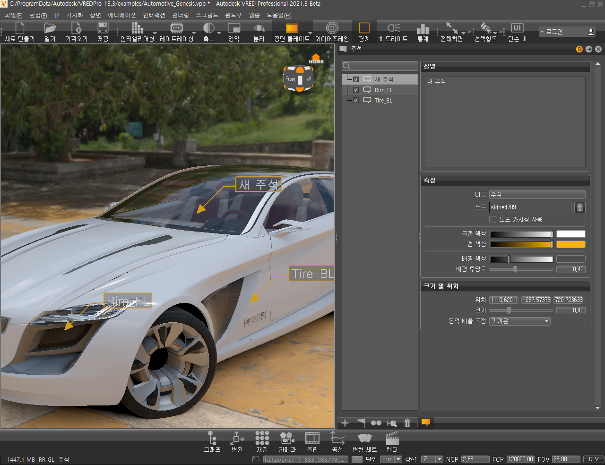
Task: Select Tire_BL in annotation list
Action: 383,100
